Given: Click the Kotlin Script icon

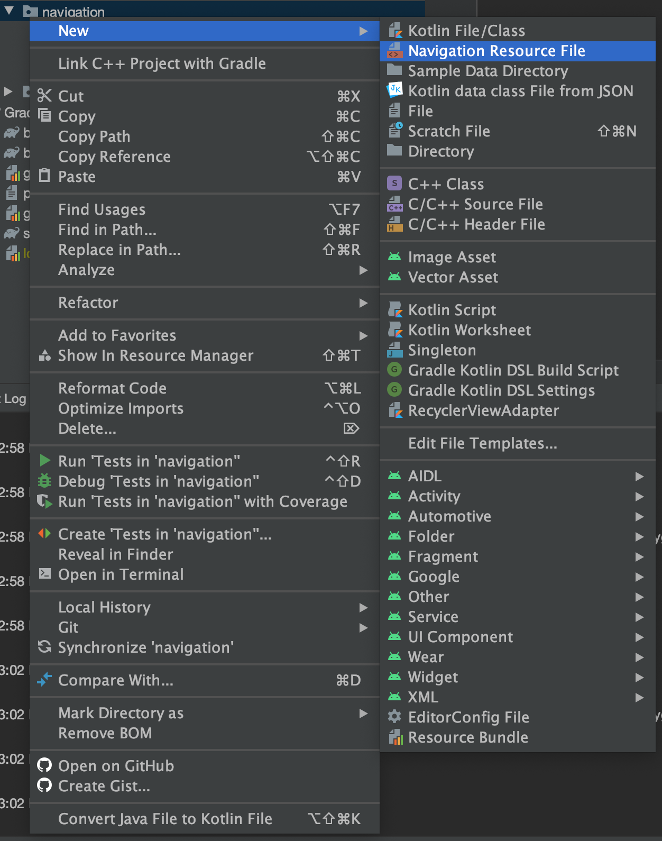Looking at the screenshot, I should pyautogui.click(x=395, y=309).
